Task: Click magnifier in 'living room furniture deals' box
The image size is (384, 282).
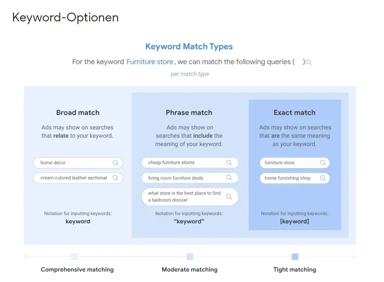Action: [x=229, y=178]
